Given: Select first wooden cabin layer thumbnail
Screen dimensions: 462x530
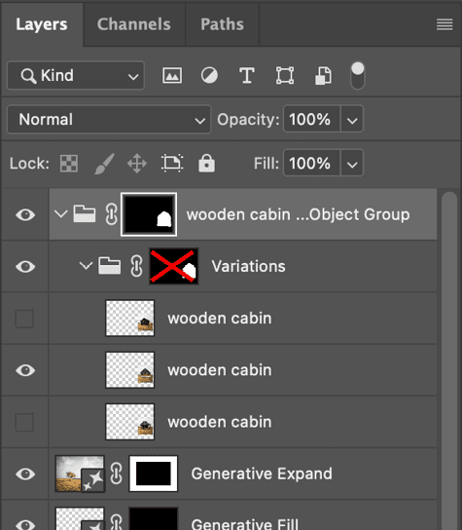Looking at the screenshot, I should click(130, 318).
